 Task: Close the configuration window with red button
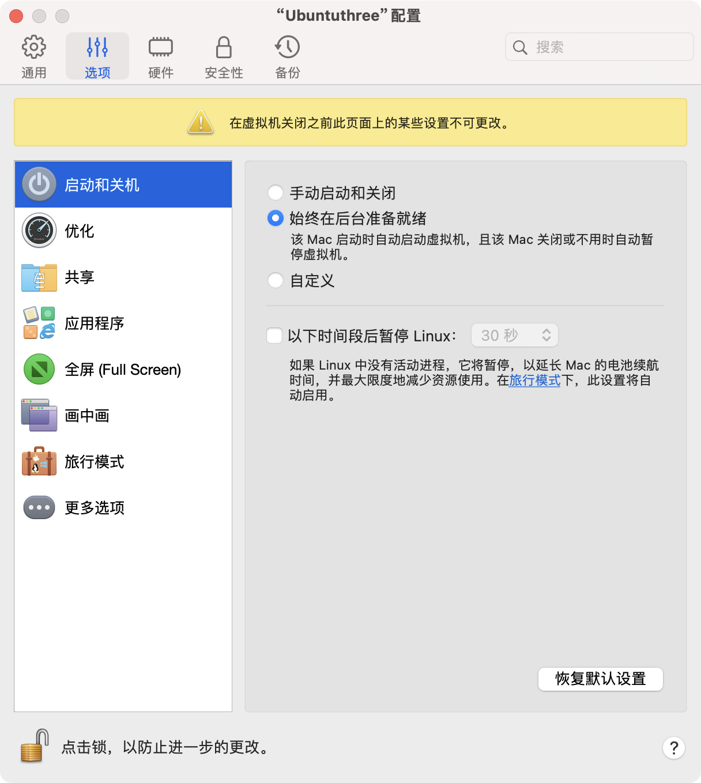click(16, 16)
